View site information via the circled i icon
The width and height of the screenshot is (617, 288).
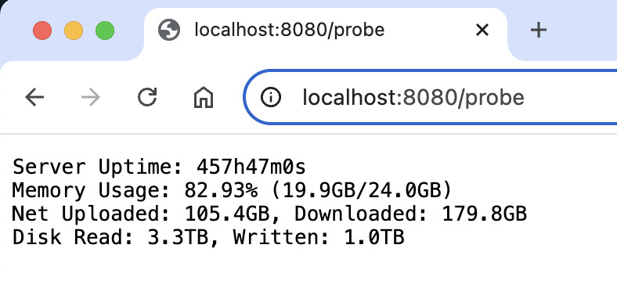click(x=271, y=97)
